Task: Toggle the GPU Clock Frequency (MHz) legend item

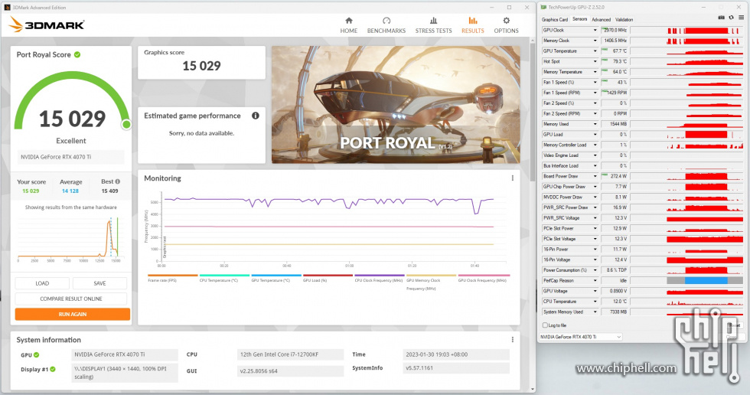Action: click(x=483, y=279)
